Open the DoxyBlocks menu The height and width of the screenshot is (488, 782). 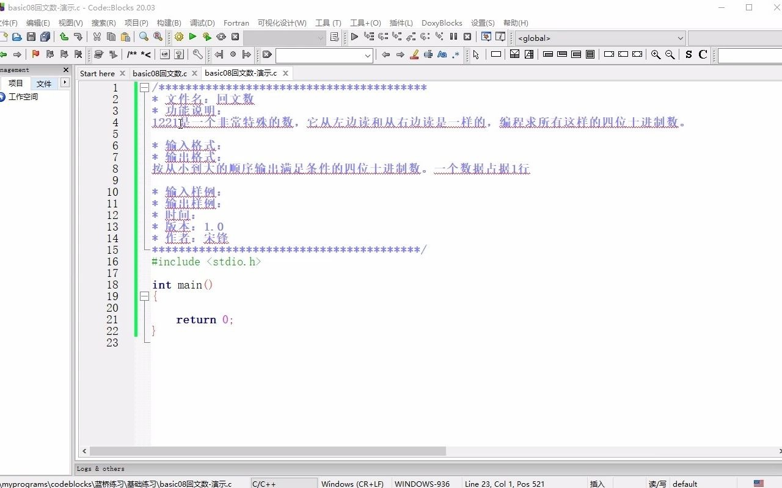click(x=442, y=23)
